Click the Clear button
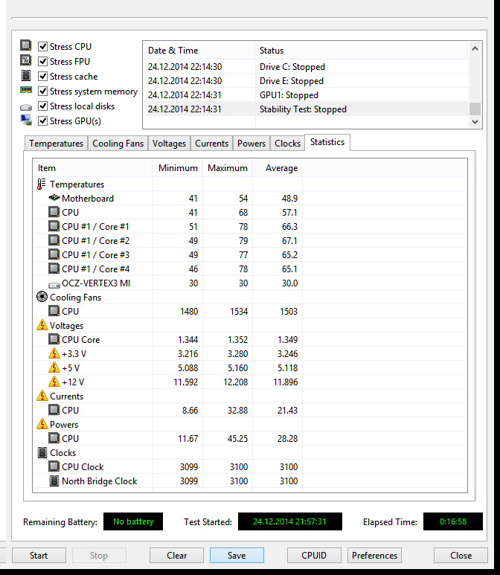Image resolution: width=500 pixels, height=575 pixels. click(176, 555)
